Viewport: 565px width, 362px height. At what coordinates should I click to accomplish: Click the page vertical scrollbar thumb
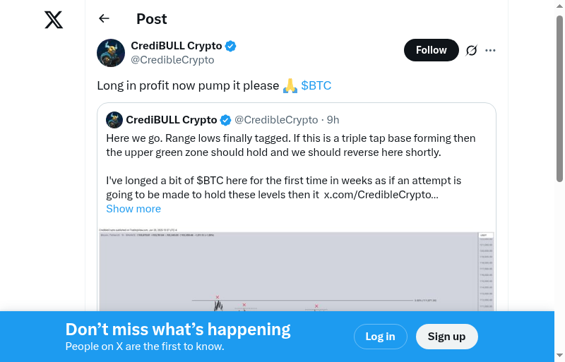pyautogui.click(x=559, y=99)
